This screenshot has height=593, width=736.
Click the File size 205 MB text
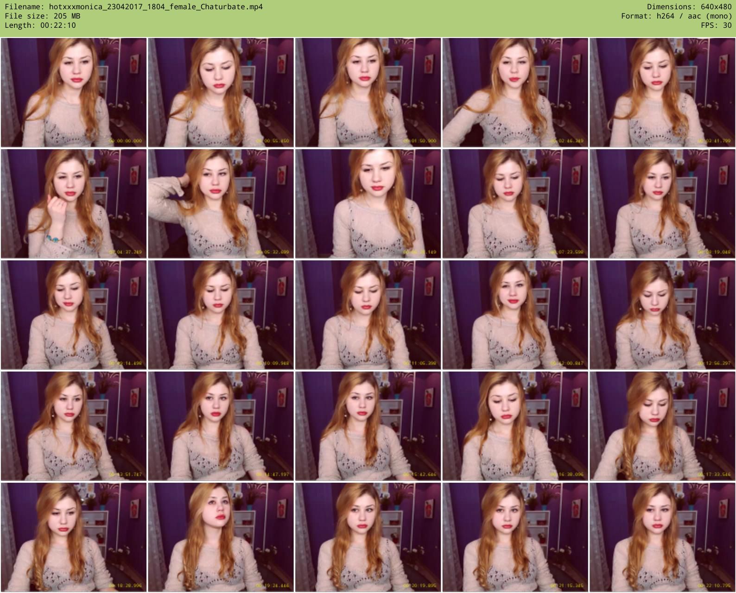point(43,16)
